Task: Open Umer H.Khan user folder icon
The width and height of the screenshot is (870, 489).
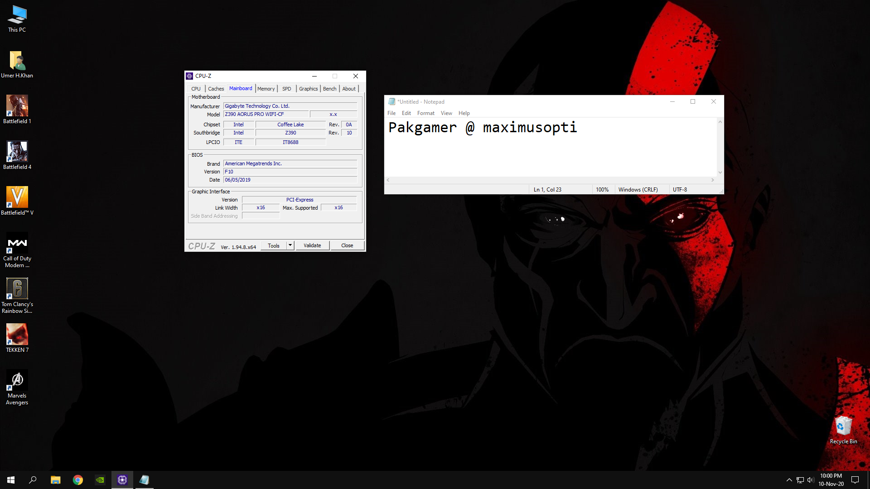Action: pyautogui.click(x=17, y=64)
